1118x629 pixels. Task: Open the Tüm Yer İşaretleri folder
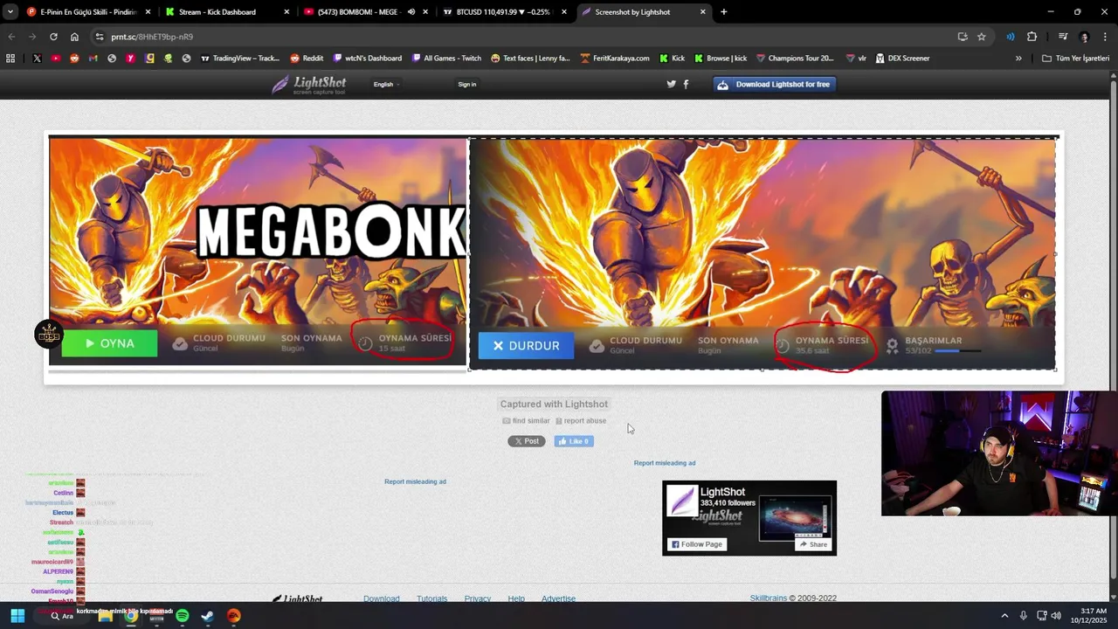[1075, 59]
